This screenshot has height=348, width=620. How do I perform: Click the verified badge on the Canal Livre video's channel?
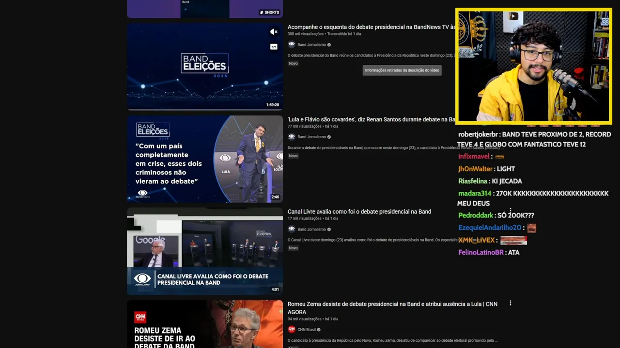329,229
